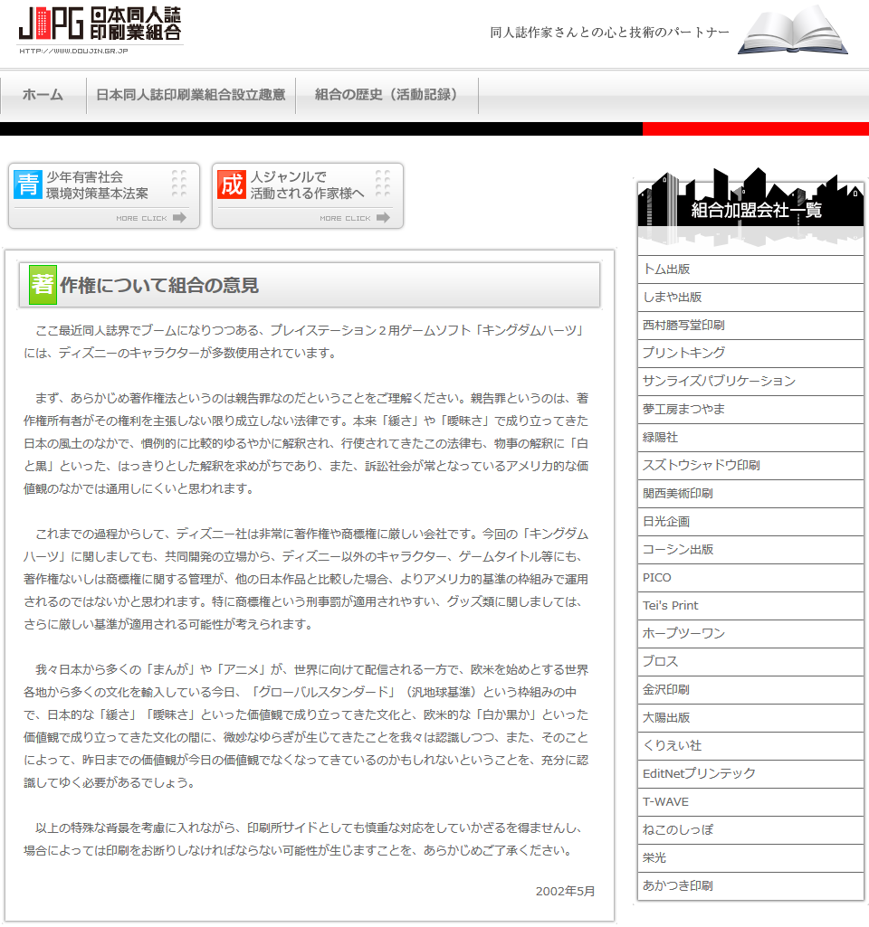Open the 金沢印刷 member link

(x=750, y=690)
